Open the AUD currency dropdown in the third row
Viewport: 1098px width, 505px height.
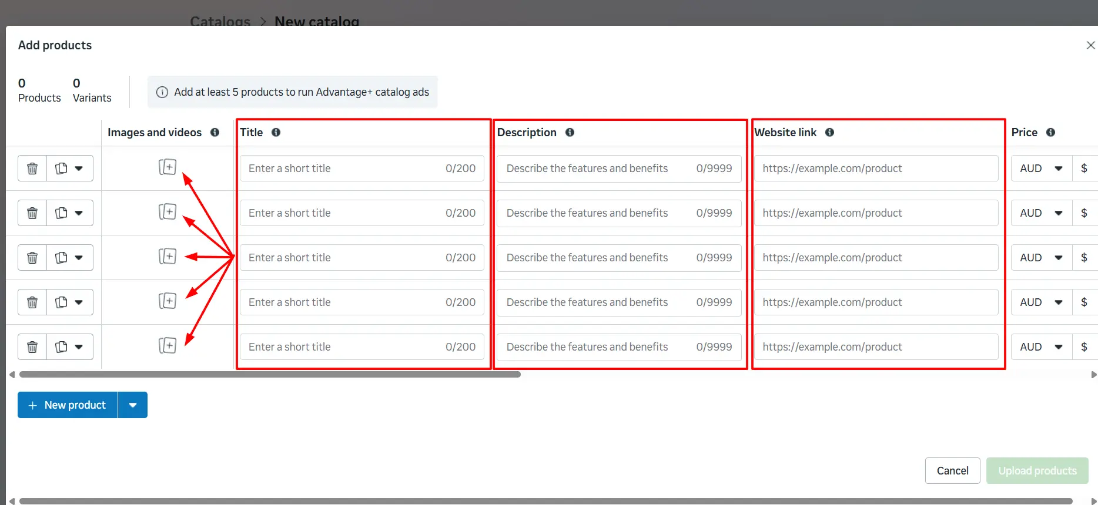pyautogui.click(x=1042, y=258)
